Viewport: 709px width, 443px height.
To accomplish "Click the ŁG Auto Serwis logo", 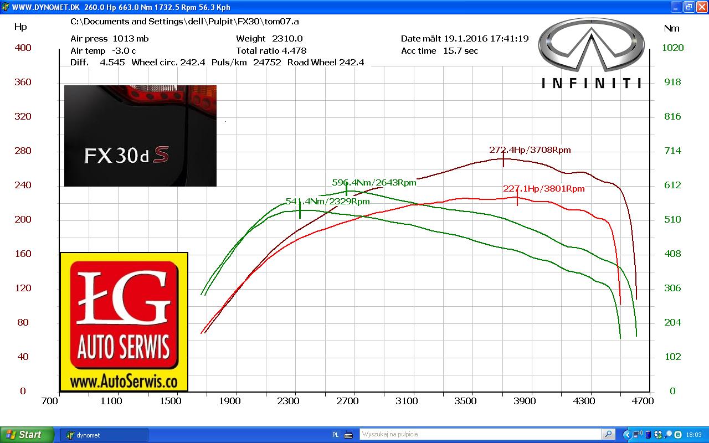I will 124,322.
